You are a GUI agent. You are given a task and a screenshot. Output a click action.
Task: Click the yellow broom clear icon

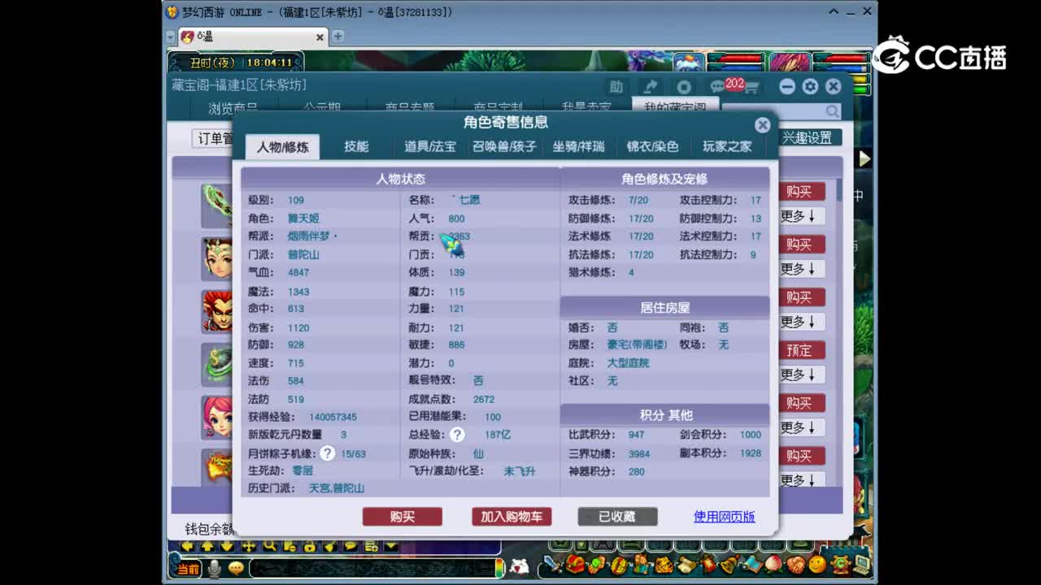(330, 547)
